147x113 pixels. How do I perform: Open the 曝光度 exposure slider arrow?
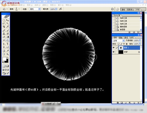point(56,9)
